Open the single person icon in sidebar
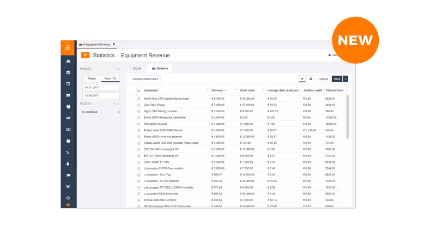The image size is (436, 225). [x=68, y=164]
